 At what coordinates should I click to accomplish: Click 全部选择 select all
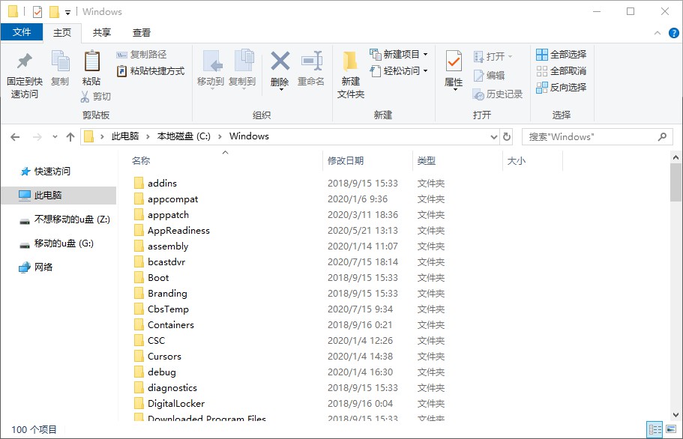[x=561, y=55]
